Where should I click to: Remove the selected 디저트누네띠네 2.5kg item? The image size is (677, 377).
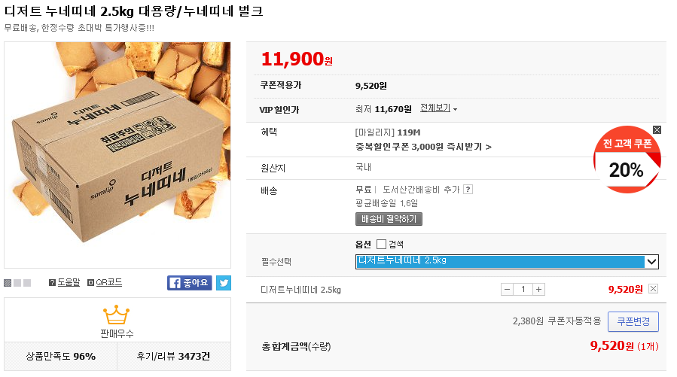pos(653,289)
